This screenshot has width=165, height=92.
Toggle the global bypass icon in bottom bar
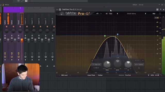pos(148,75)
